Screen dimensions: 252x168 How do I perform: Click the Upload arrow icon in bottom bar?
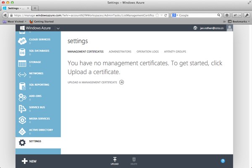115,159
